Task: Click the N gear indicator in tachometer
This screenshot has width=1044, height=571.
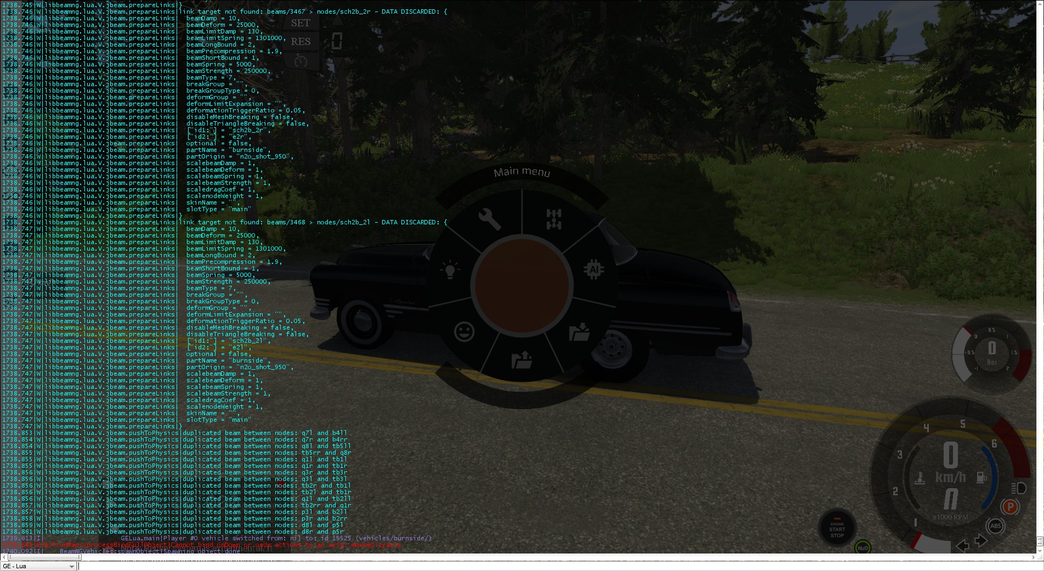Action: (x=950, y=499)
